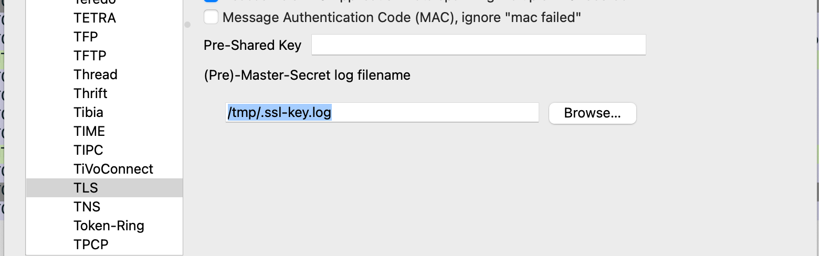
Task: Select the TPCP protocol entry
Action: pyautogui.click(x=91, y=244)
